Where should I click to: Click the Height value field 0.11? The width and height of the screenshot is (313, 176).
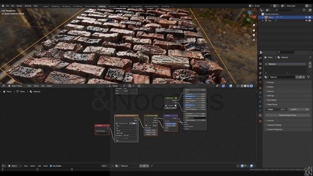point(276,110)
